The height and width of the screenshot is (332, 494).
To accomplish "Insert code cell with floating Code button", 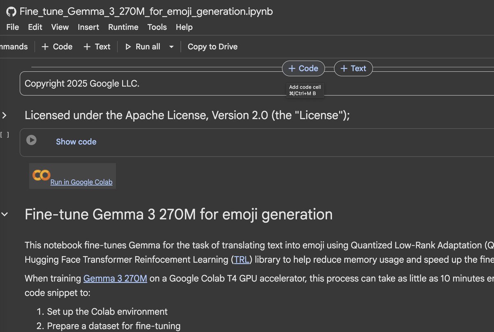I will pyautogui.click(x=303, y=68).
